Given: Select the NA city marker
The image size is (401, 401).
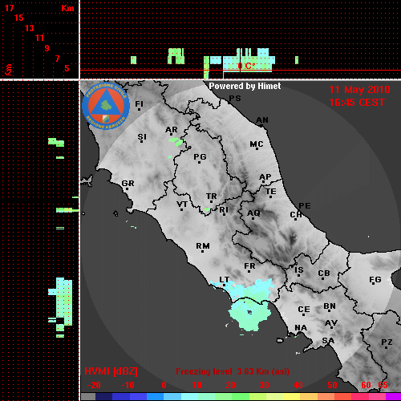Looking at the screenshot, I should 301,333.
